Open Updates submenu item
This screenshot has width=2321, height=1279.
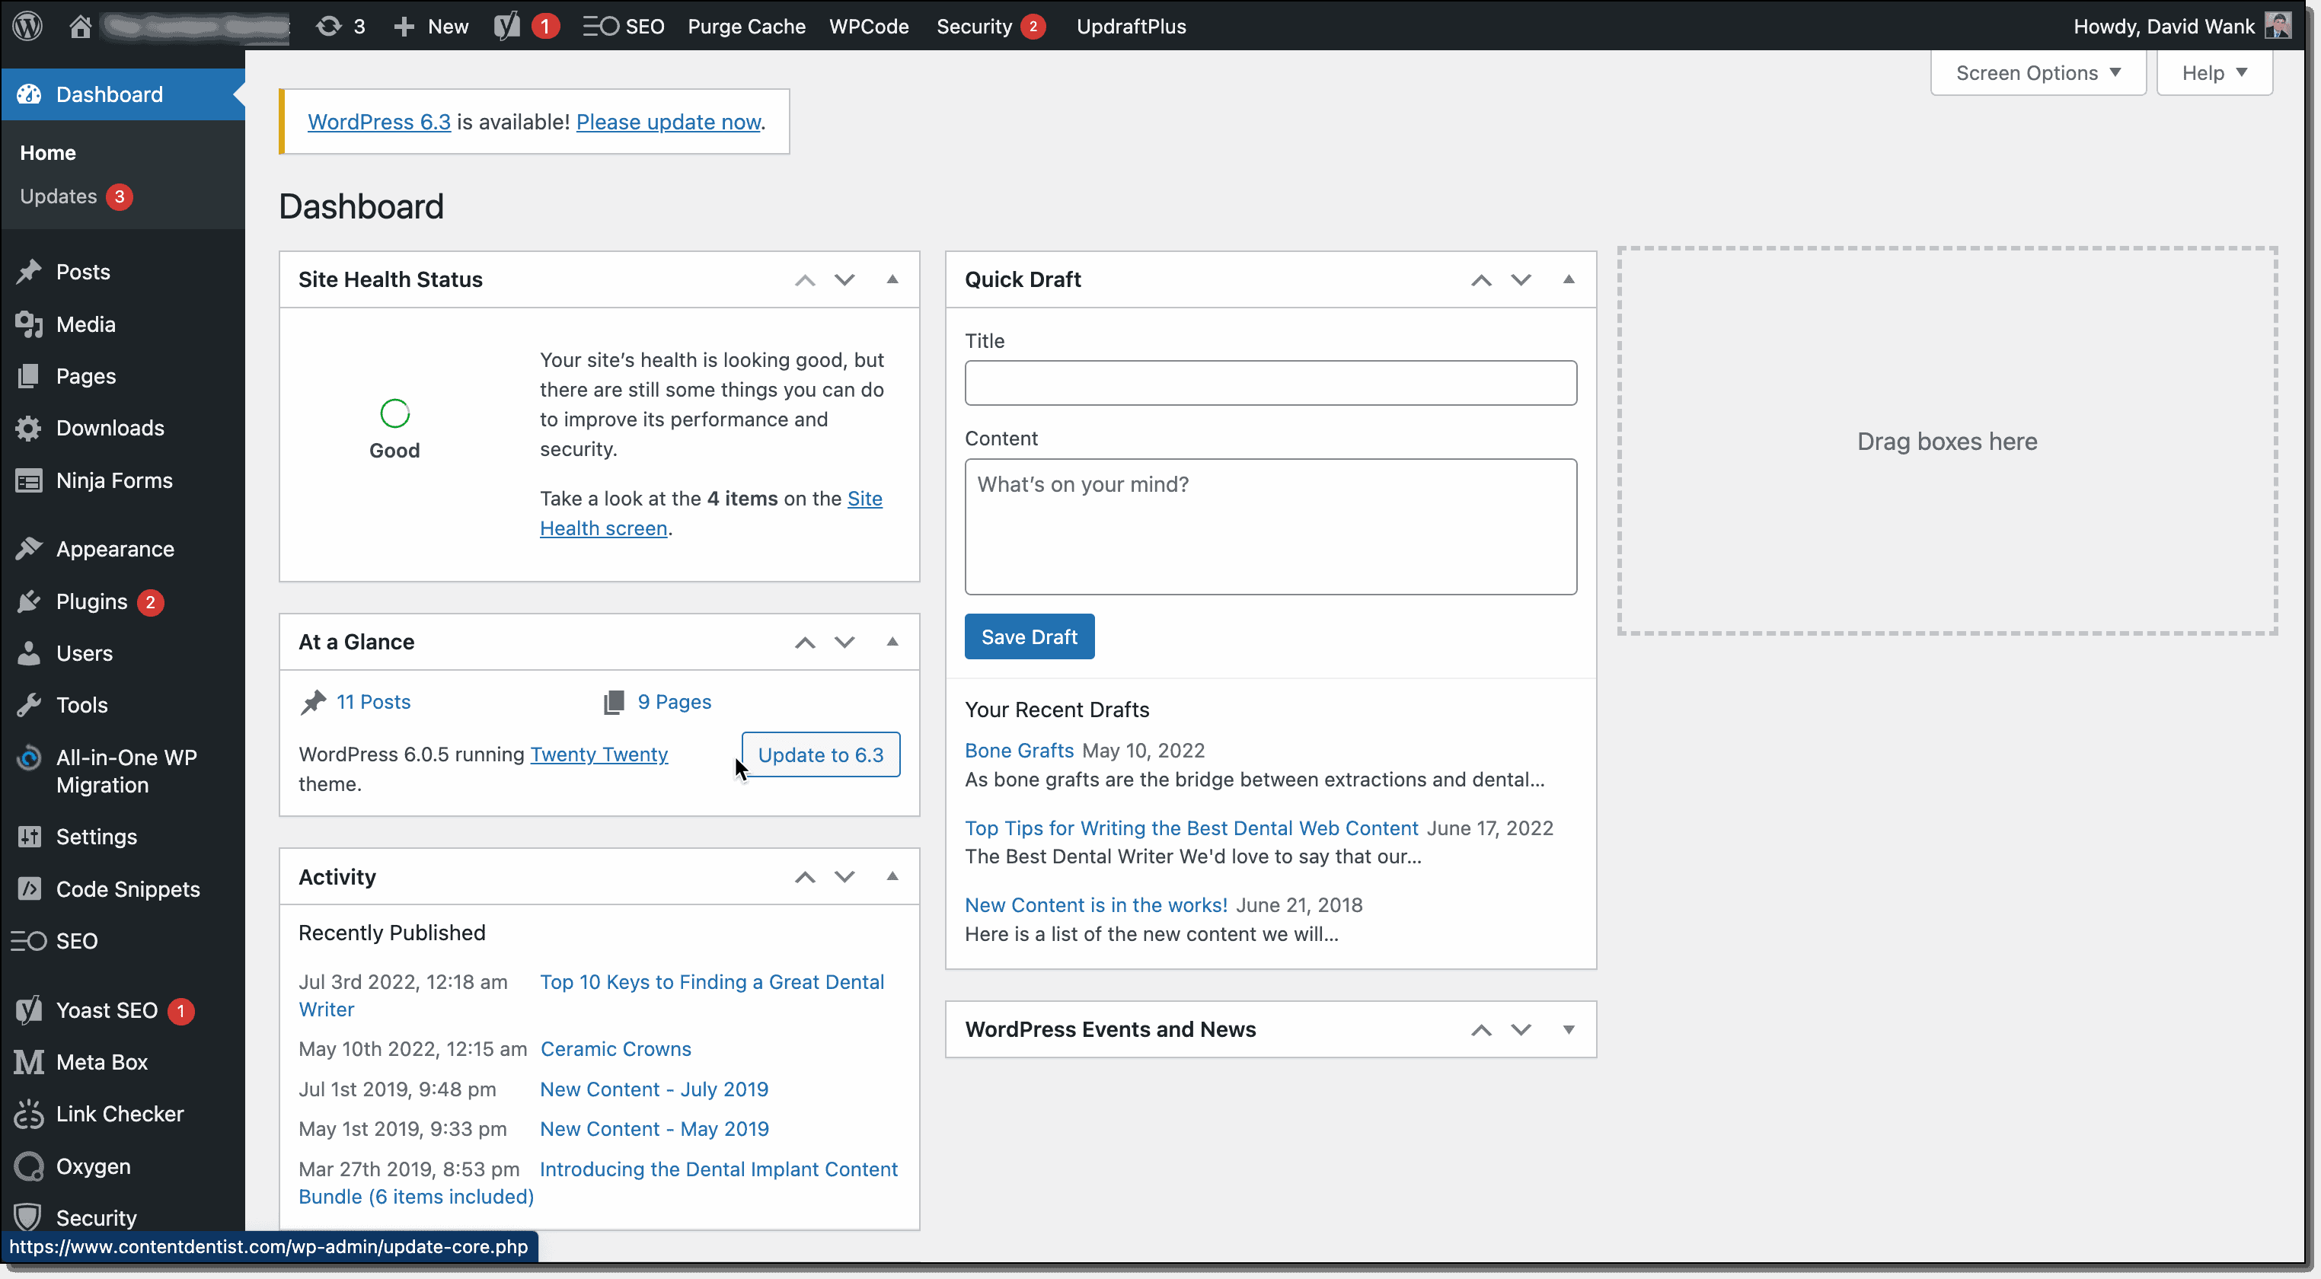75,196
